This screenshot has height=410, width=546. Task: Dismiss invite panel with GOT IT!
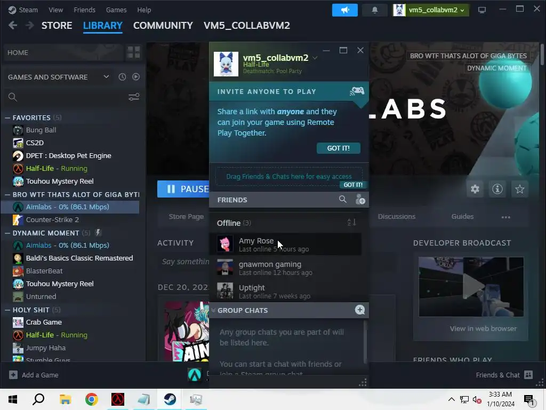[x=339, y=148]
